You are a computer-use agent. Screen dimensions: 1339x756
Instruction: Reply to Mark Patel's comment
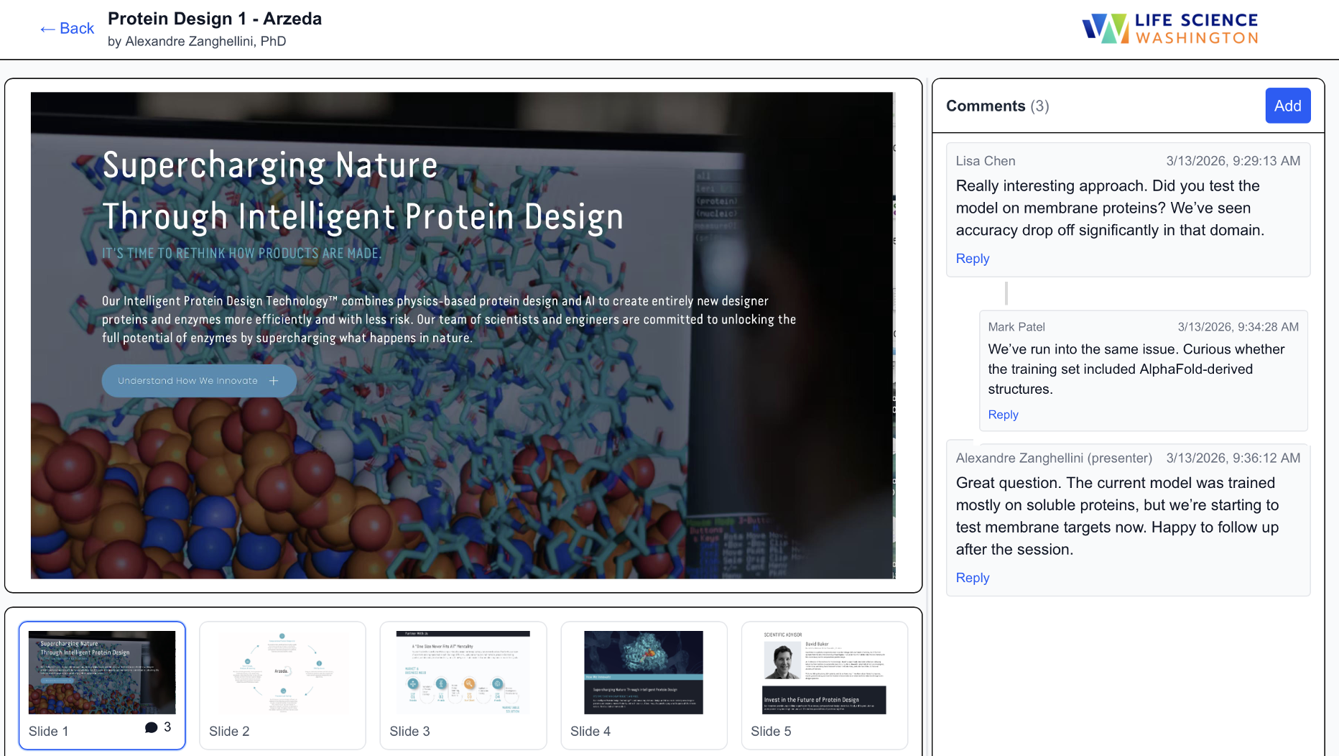coord(1003,415)
